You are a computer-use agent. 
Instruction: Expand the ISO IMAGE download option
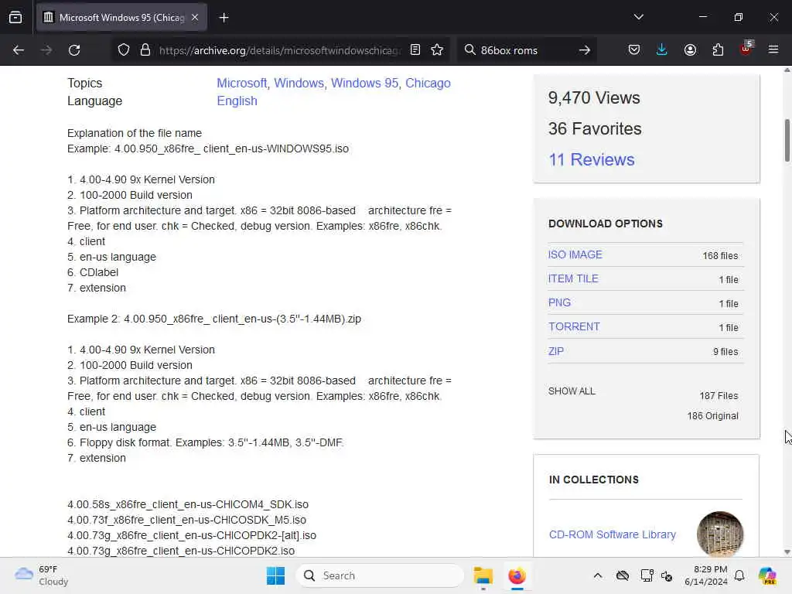tap(575, 254)
